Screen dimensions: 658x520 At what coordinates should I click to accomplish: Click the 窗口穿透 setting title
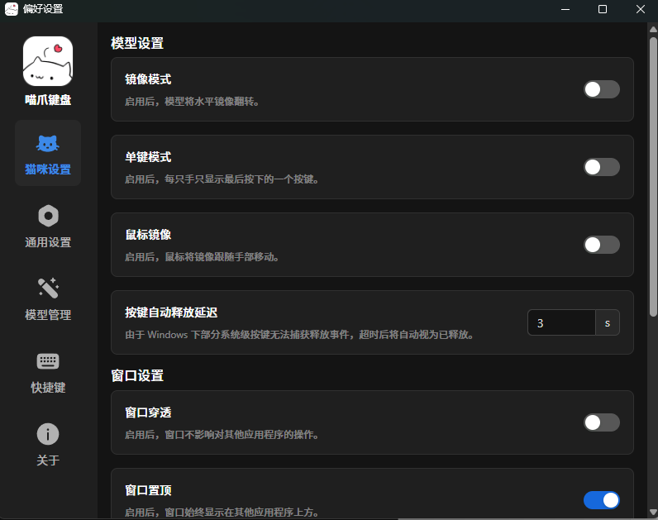(148, 413)
